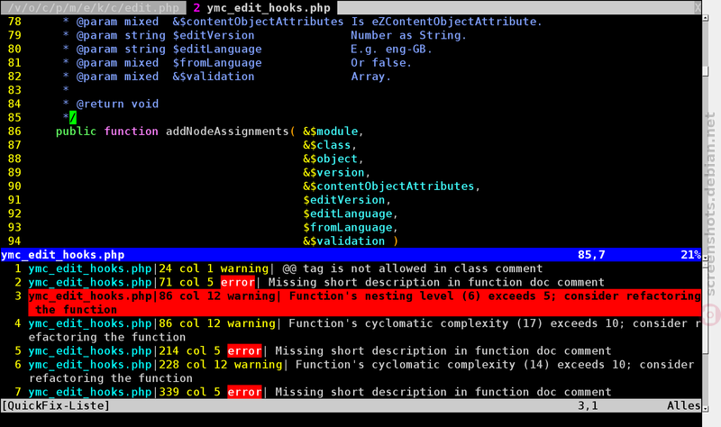The height and width of the screenshot is (427, 721).
Task: Click the editor vertical scrollbar thumb
Action: (706, 71)
